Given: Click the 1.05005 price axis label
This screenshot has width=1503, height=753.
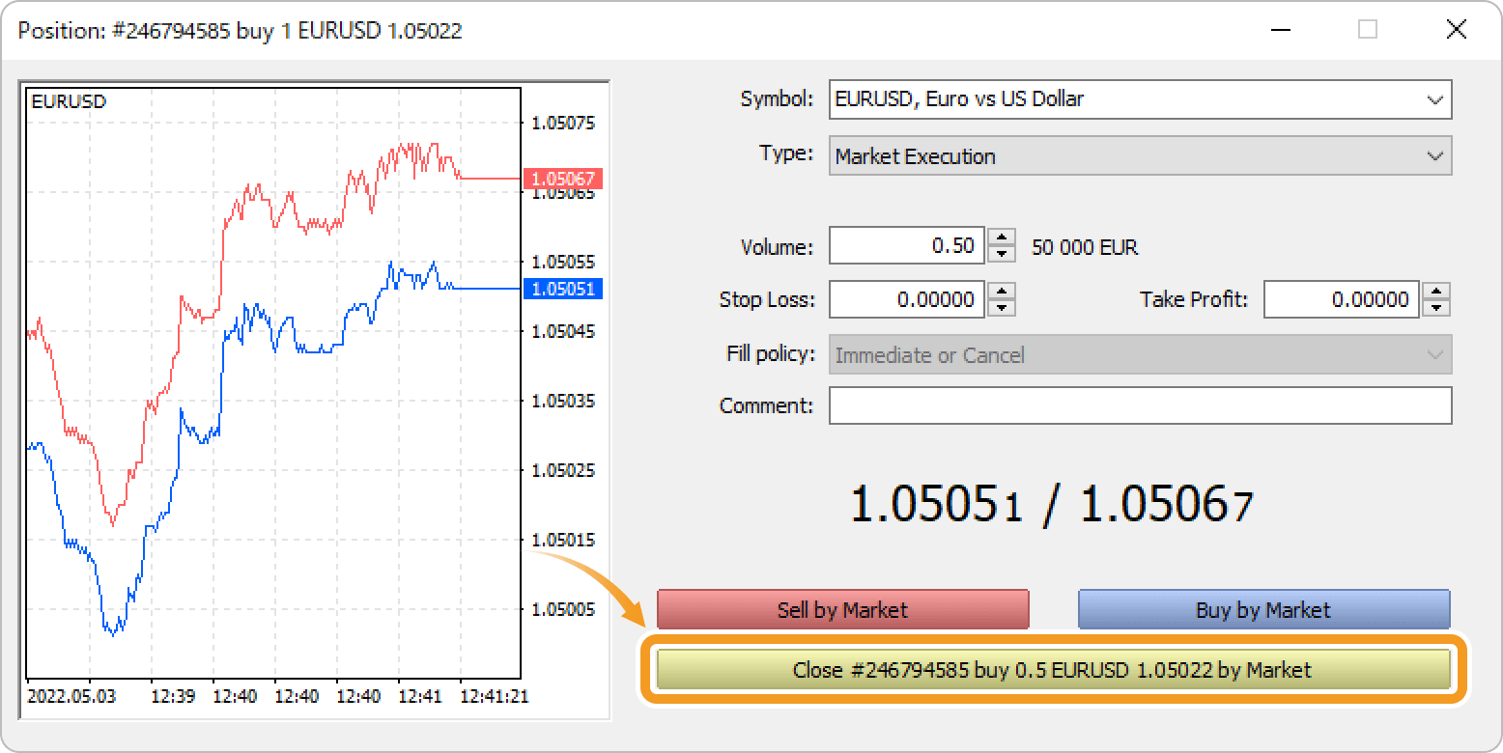Looking at the screenshot, I should (563, 609).
